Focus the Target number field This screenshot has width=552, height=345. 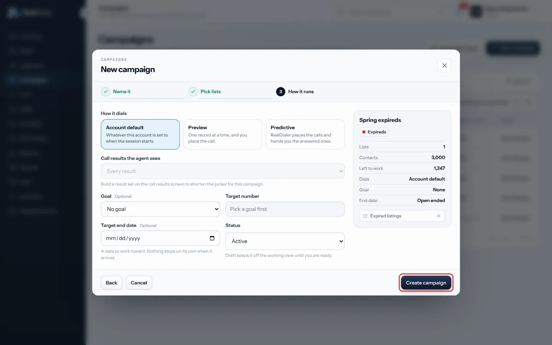285,209
